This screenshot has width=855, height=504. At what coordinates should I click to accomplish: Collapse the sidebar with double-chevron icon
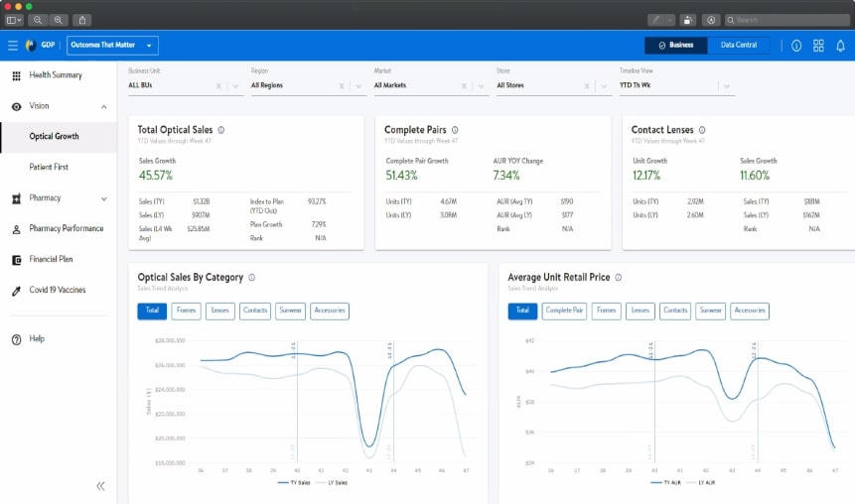point(100,485)
